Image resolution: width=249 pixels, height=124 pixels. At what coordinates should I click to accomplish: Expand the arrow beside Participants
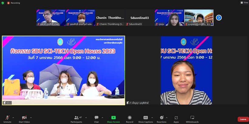point(86,118)
